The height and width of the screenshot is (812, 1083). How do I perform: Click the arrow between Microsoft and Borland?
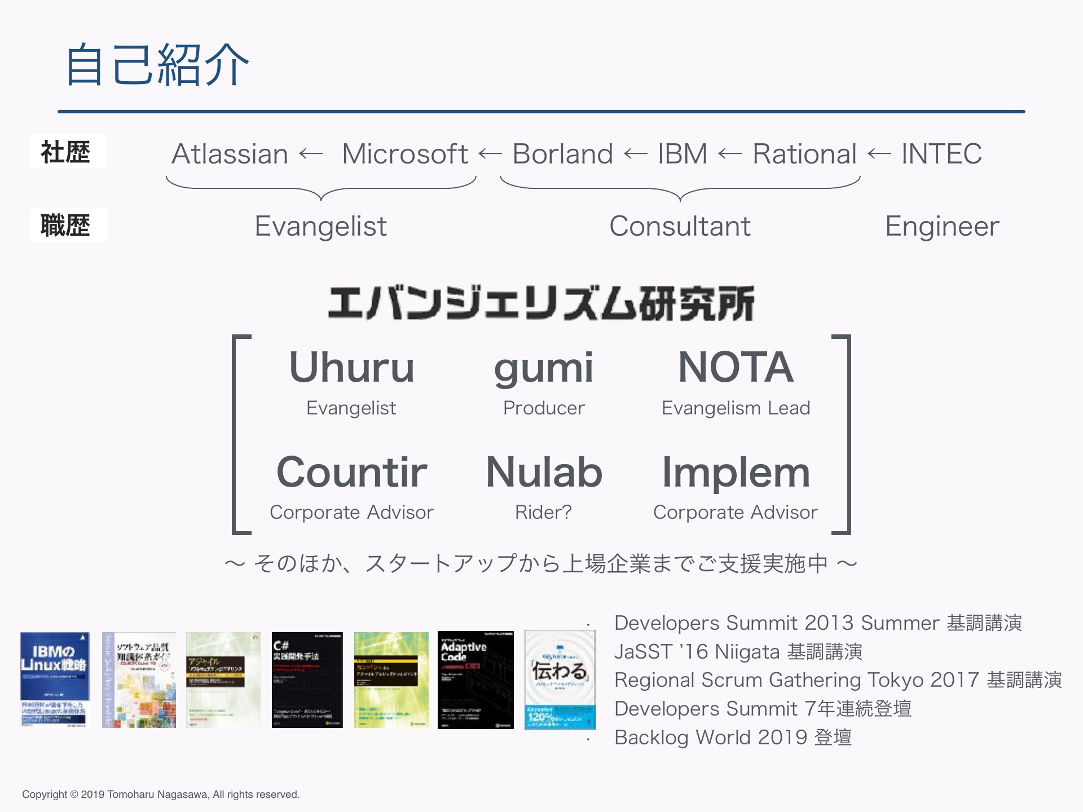490,153
